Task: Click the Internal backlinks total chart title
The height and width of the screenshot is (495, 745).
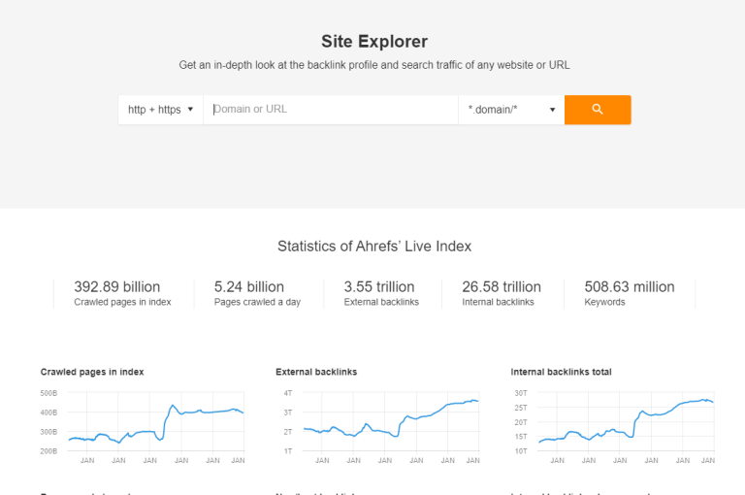Action: tap(561, 372)
